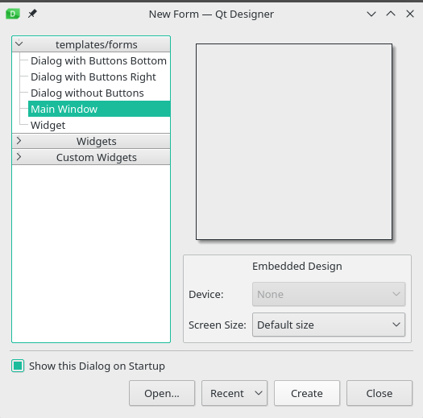Click the titlebar down-chevron minimize icon
Screen dimensions: 423x418
[371, 14]
